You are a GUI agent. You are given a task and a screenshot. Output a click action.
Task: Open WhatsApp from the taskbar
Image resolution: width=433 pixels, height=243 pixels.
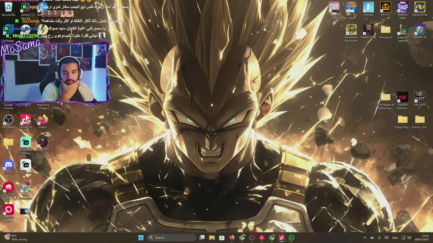click(292, 238)
